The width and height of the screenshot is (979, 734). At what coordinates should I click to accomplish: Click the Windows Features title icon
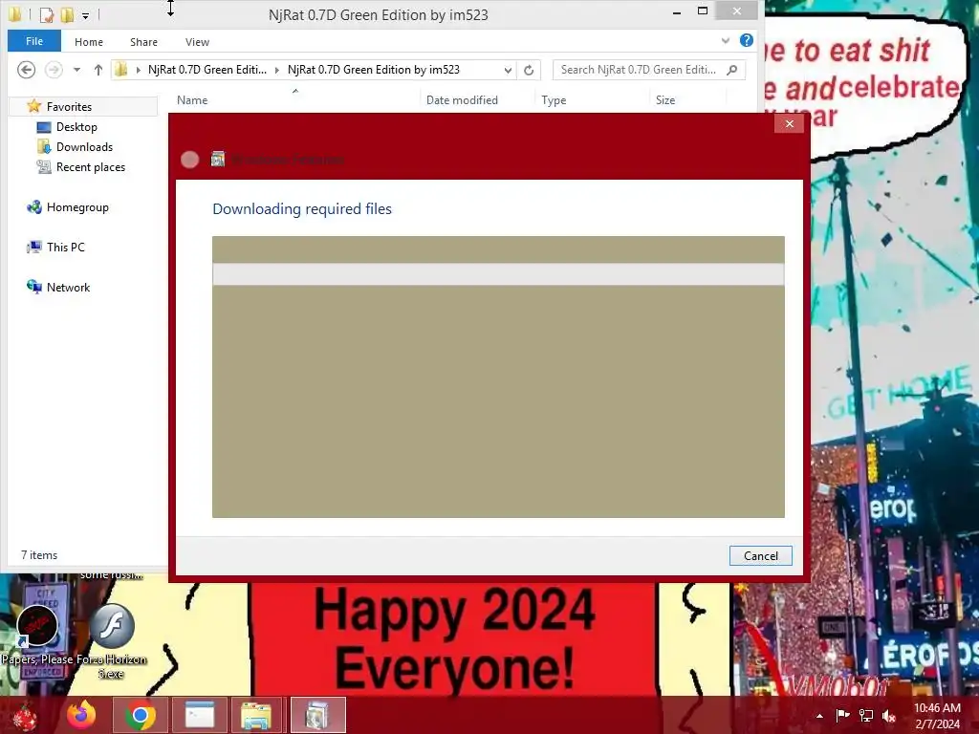point(217,160)
